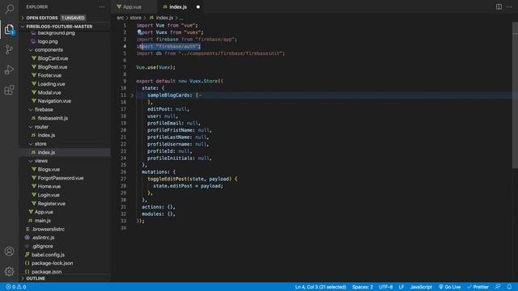Open Register.vue file
The height and width of the screenshot is (291, 518).
(51, 204)
